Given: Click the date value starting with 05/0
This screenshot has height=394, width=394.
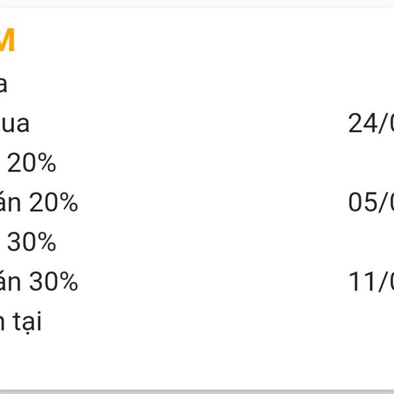Looking at the screenshot, I should coord(371,202).
